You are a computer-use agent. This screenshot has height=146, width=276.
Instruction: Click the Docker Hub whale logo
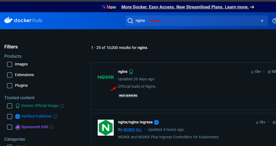click(8, 20)
